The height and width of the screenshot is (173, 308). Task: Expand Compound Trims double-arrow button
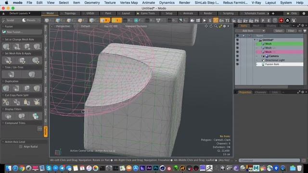point(40,129)
